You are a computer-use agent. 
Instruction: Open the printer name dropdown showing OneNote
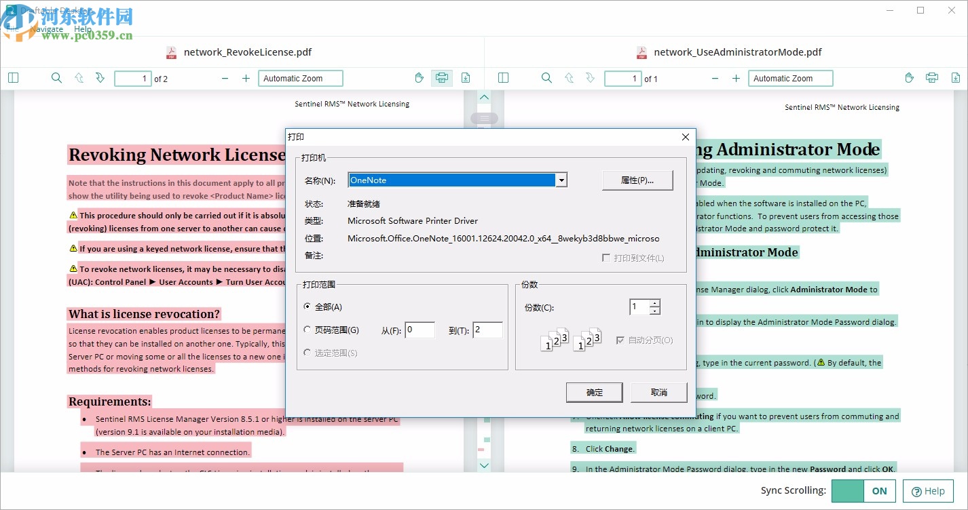point(561,180)
